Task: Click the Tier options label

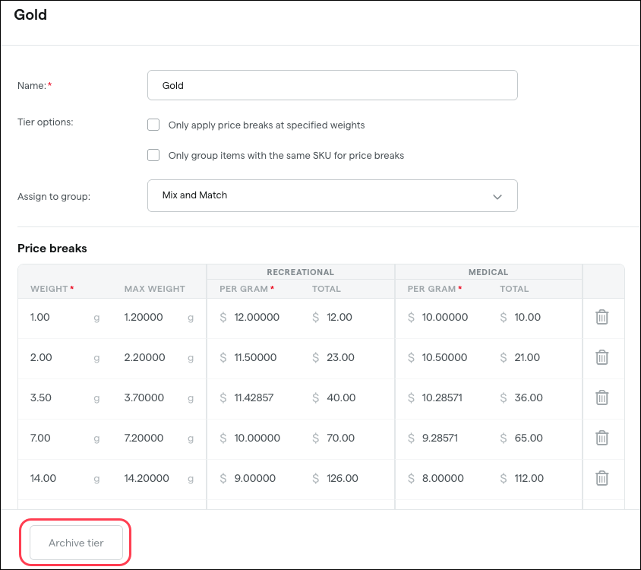Action: point(45,122)
